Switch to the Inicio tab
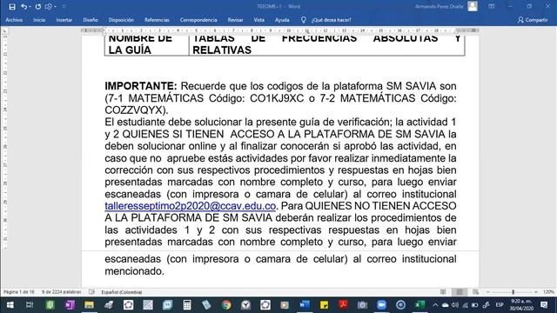Viewport: 557px width, 313px height. [39, 20]
